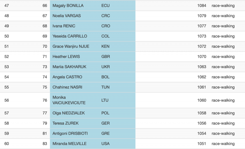Click athlete name Magaly BONILLA
The image size is (245, 149).
[x=68, y=6]
